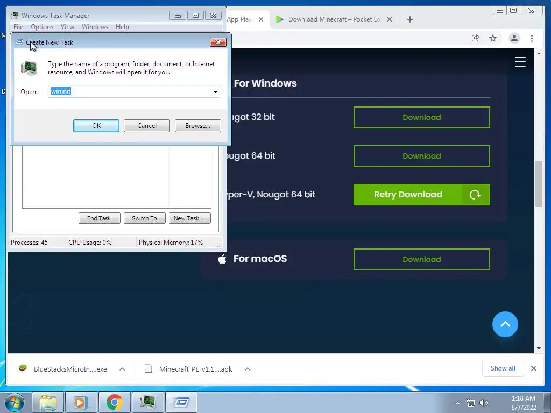Viewport: 551px width, 413px height.
Task: Open Task Manager Help menu
Action: click(x=122, y=27)
